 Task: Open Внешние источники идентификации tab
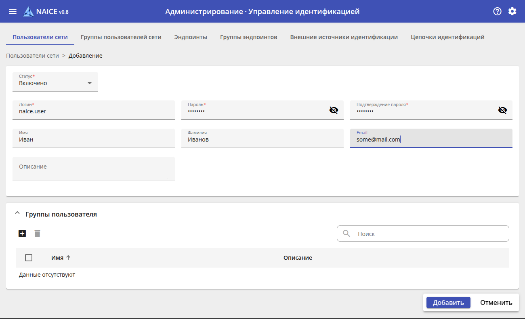[344, 37]
